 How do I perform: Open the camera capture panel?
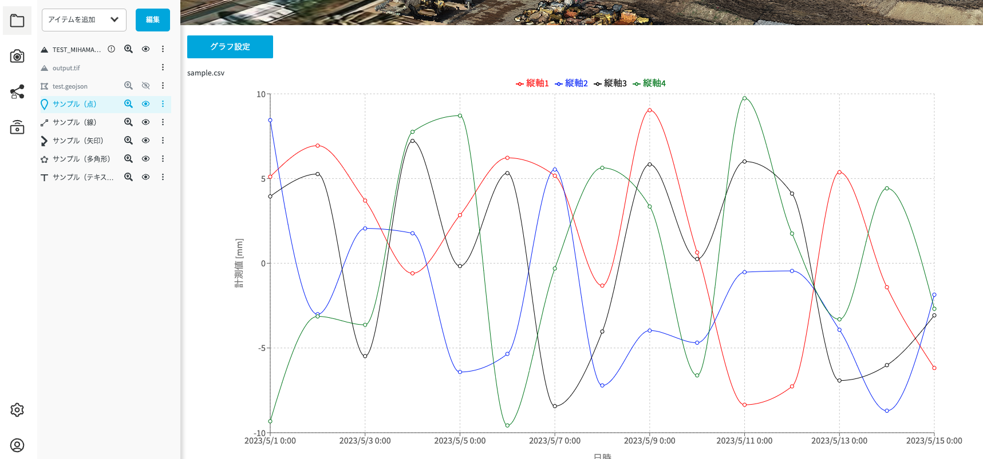pos(17,56)
